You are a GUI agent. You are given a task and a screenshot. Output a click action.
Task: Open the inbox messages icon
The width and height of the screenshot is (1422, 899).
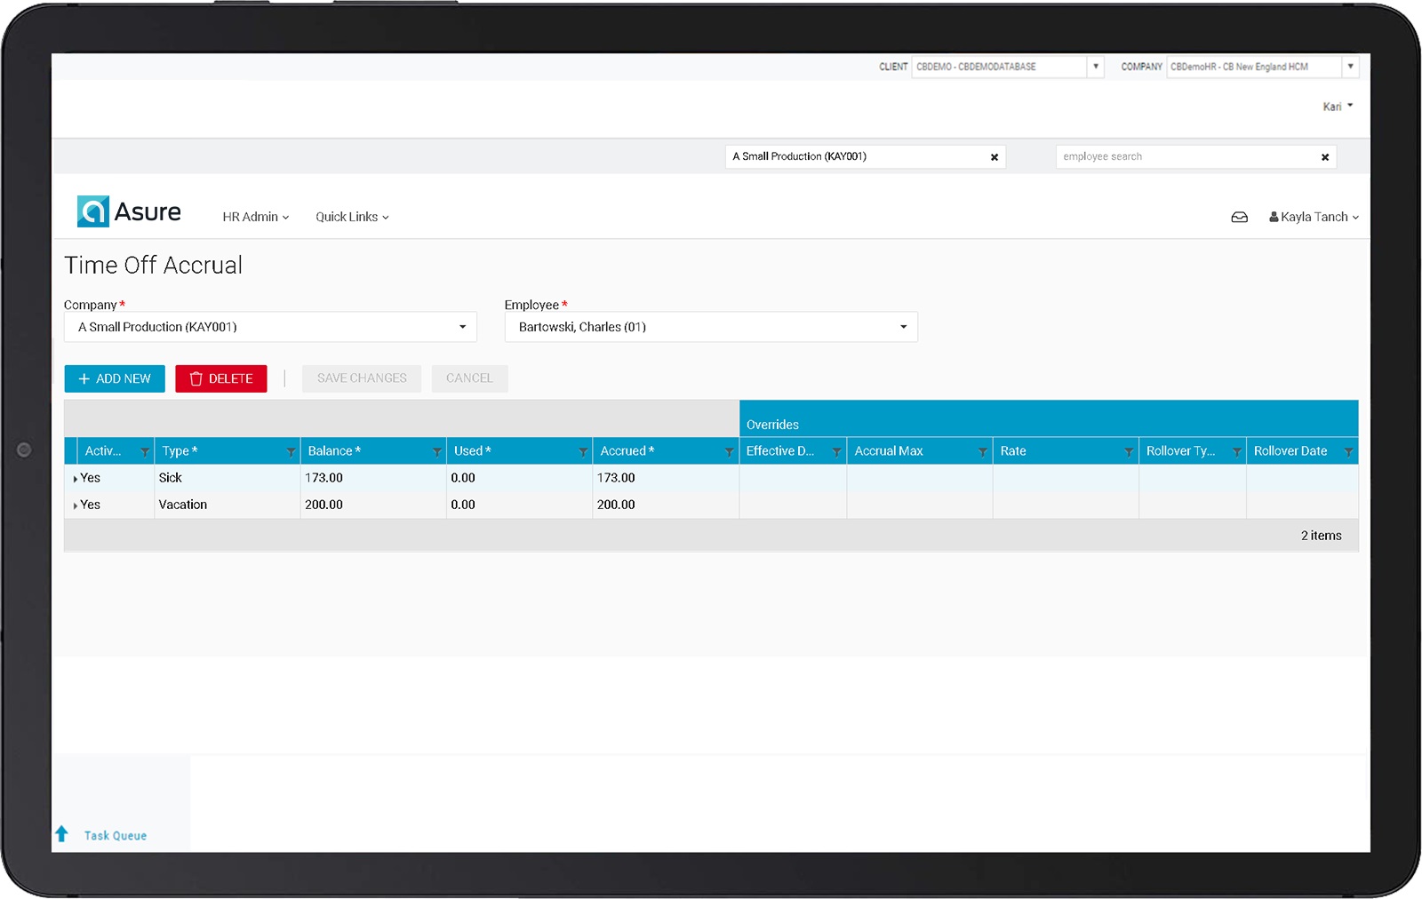coord(1239,217)
